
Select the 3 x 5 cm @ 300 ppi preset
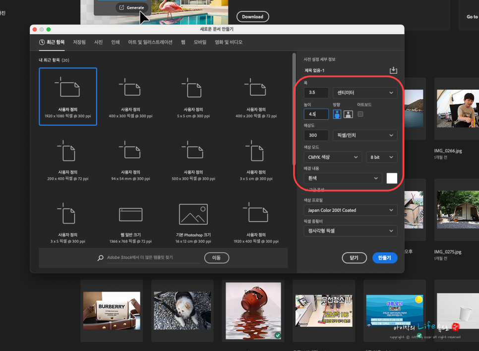point(256,159)
